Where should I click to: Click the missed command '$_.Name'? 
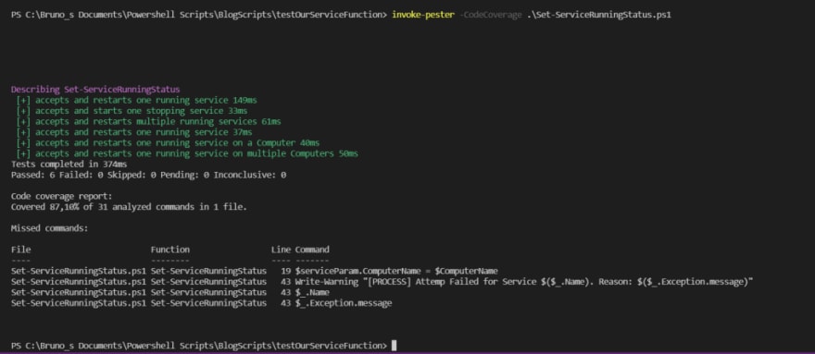pyautogui.click(x=312, y=293)
